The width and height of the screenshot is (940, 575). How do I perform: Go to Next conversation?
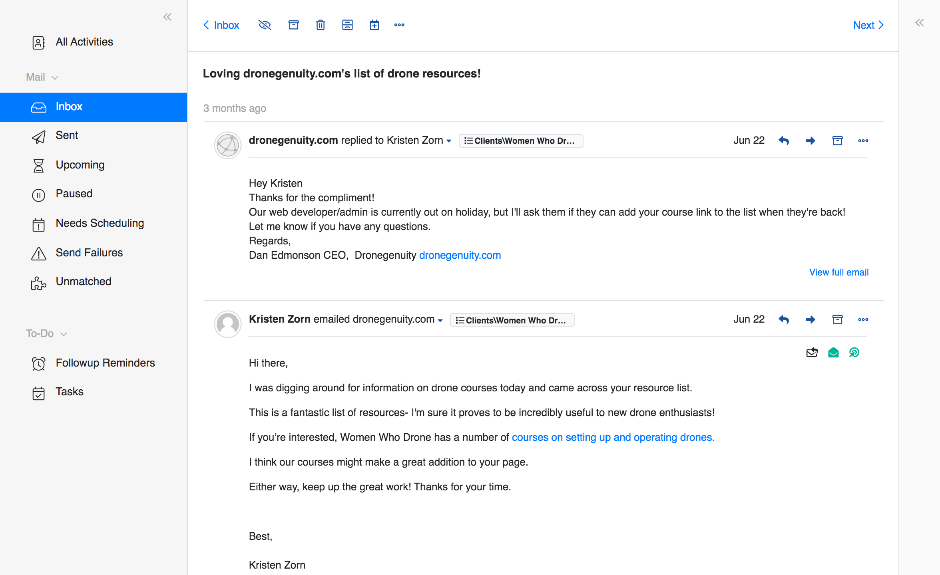[x=868, y=25]
